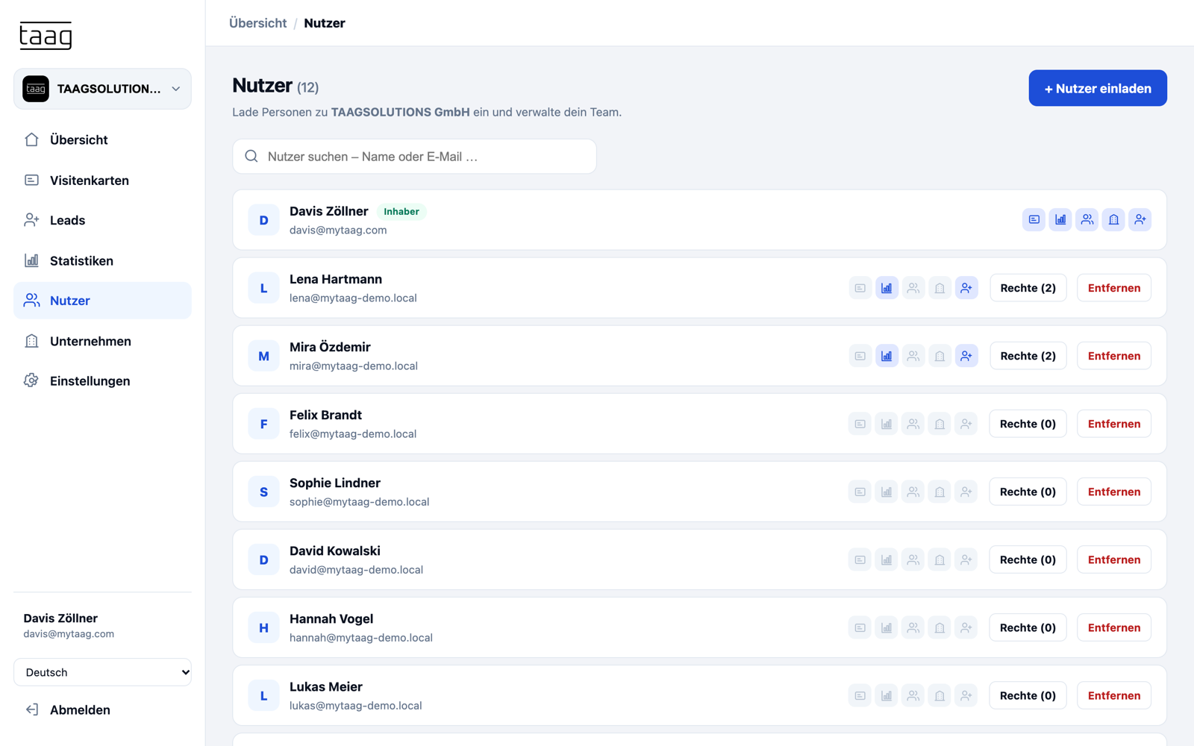Click Lena Hartmann's avatar letter L
The height and width of the screenshot is (746, 1194).
[x=263, y=288]
